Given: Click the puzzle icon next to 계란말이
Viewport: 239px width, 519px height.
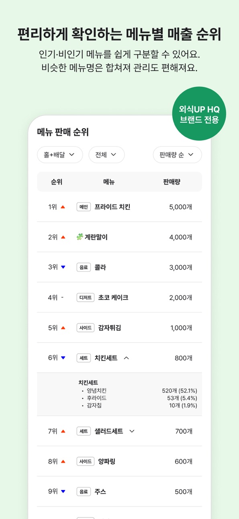Looking at the screenshot, I should point(80,237).
